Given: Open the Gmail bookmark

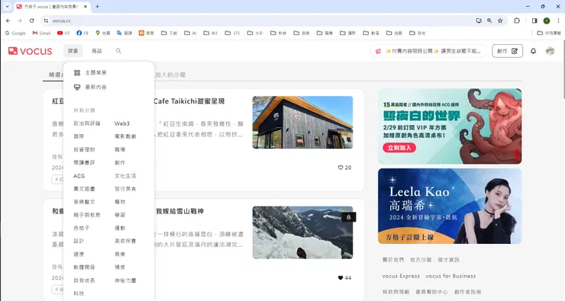Looking at the screenshot, I should click(x=41, y=33).
